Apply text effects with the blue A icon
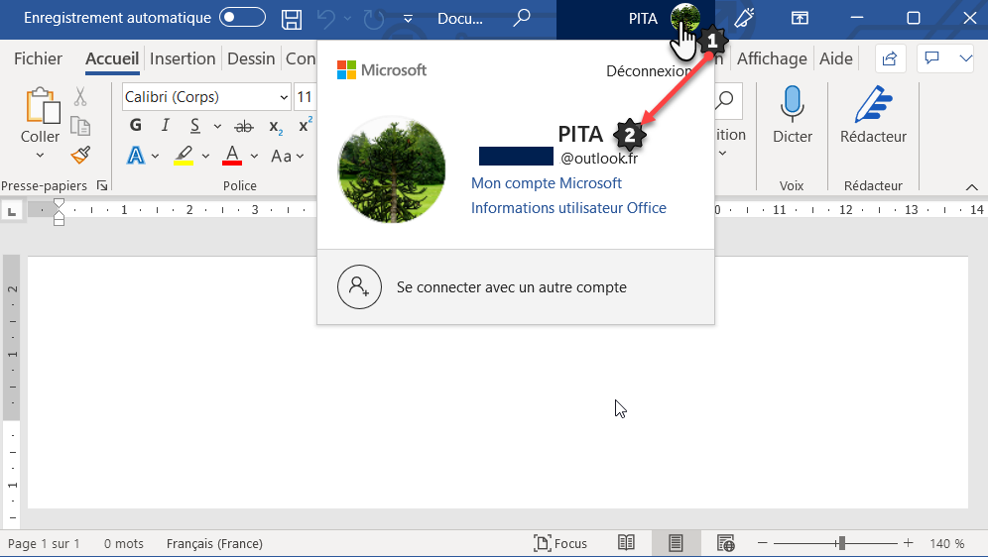Viewport: 988px width, 557px height. (x=136, y=156)
